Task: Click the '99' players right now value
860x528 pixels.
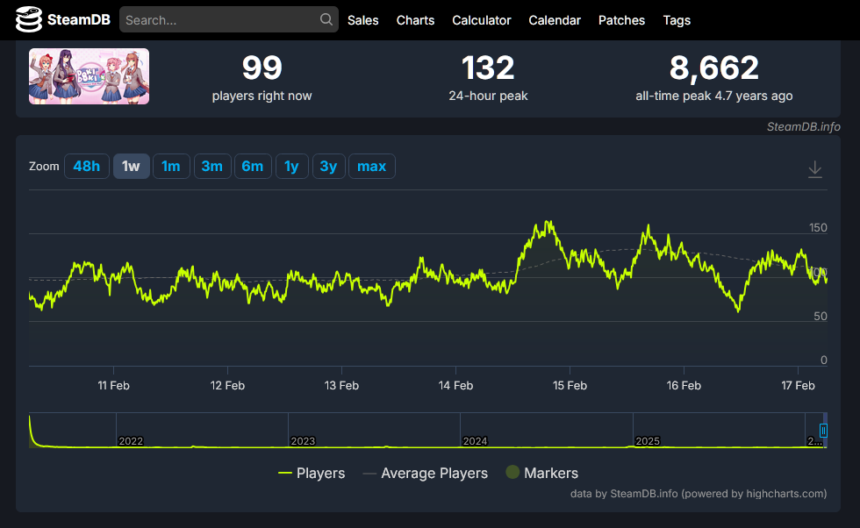Action: coord(262,68)
